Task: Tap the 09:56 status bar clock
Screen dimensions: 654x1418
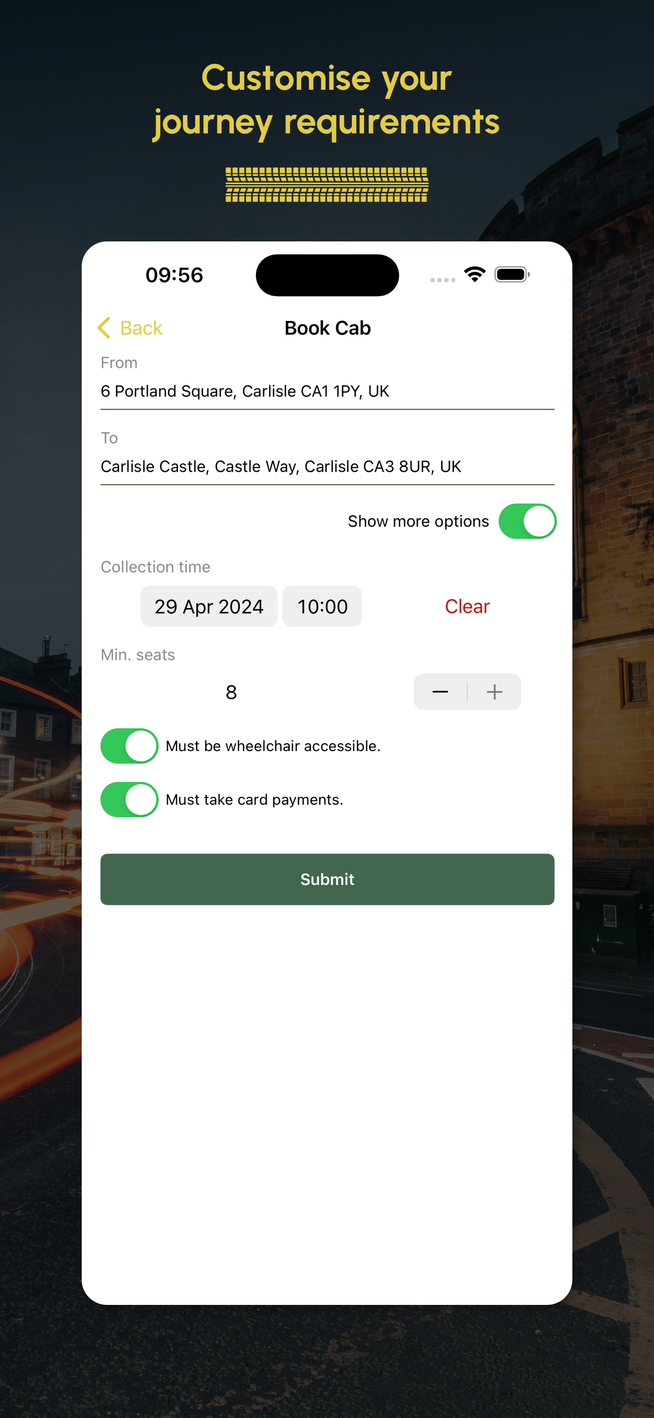Action: coord(174,275)
